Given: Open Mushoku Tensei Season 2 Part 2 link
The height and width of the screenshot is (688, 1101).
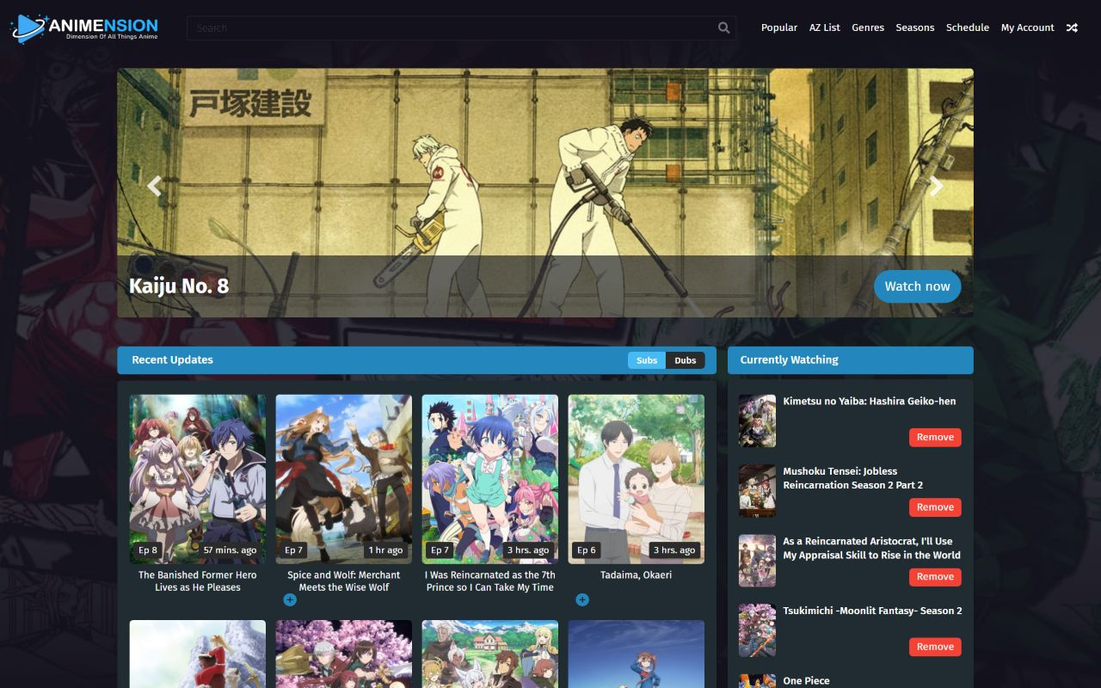Looking at the screenshot, I should click(852, 478).
